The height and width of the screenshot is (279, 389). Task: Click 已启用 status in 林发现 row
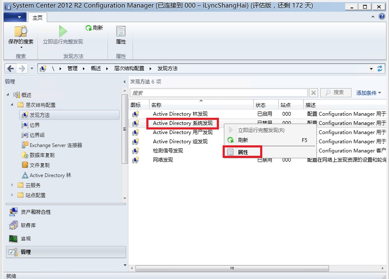pos(265,114)
